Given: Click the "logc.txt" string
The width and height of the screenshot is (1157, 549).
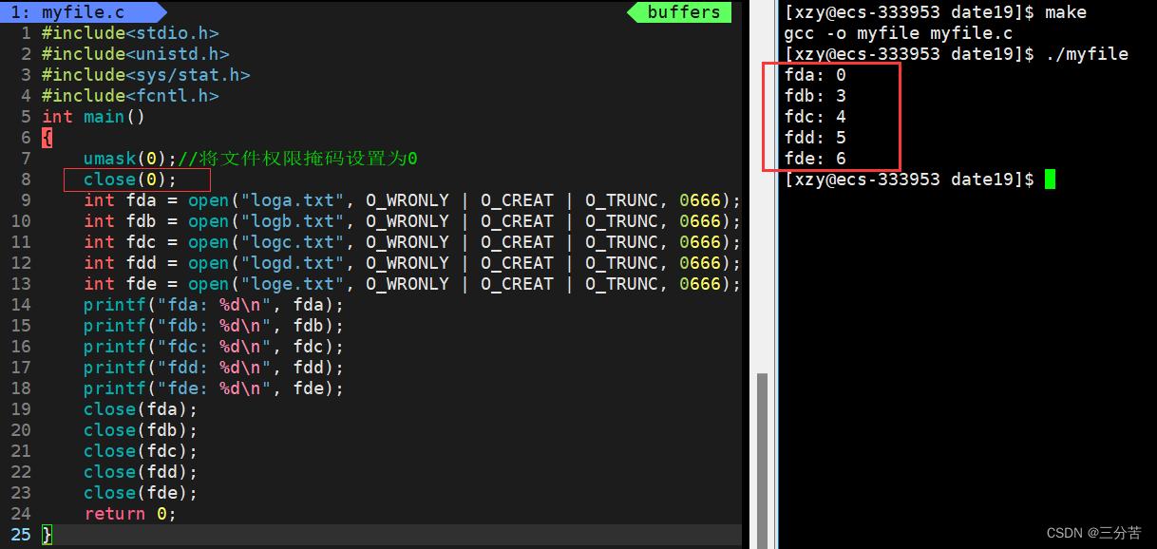Looking at the screenshot, I should point(293,242).
